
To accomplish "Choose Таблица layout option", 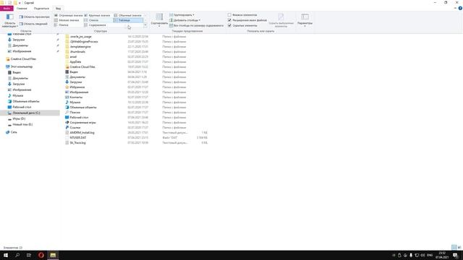I will (128, 20).
